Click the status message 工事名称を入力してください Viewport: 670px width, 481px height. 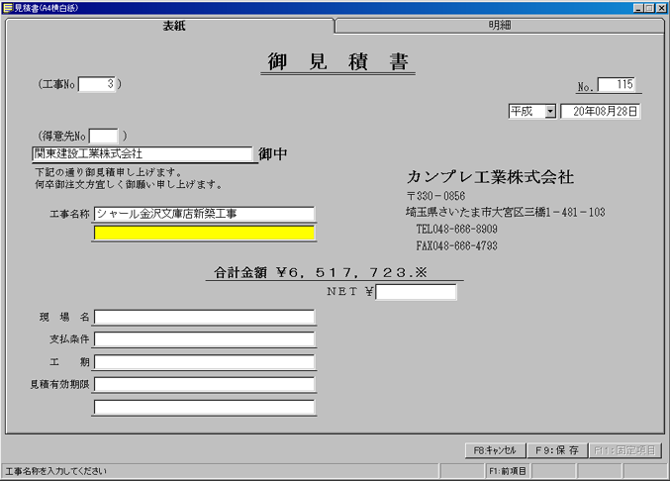pos(56,471)
